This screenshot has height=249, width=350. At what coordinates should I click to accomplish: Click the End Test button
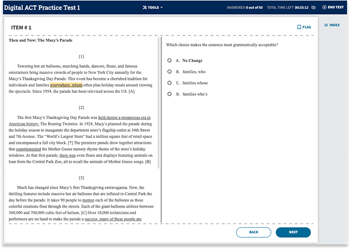pyautogui.click(x=333, y=7)
